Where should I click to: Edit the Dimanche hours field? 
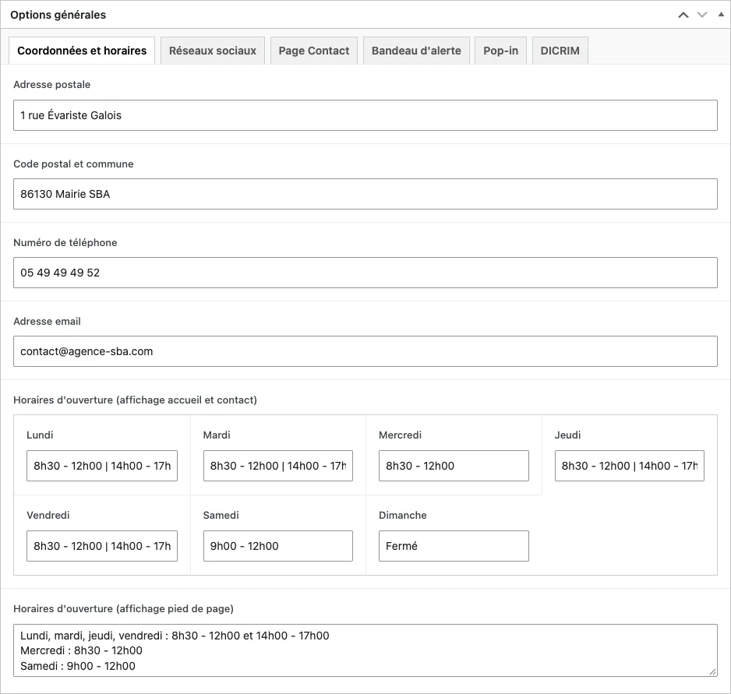tap(454, 546)
